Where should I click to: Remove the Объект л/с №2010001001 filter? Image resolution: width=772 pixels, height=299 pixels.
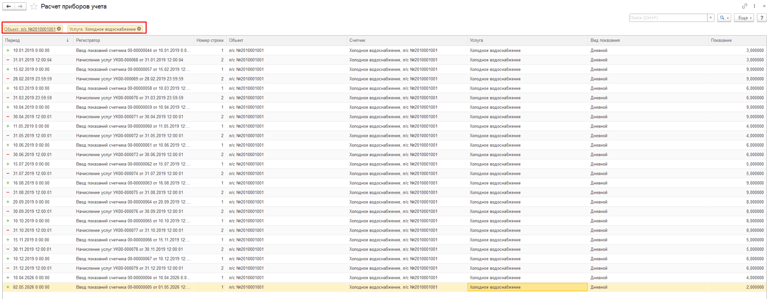coord(59,29)
